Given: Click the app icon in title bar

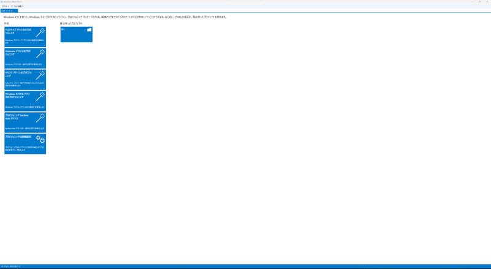Looking at the screenshot, I should click(x=2, y=2).
